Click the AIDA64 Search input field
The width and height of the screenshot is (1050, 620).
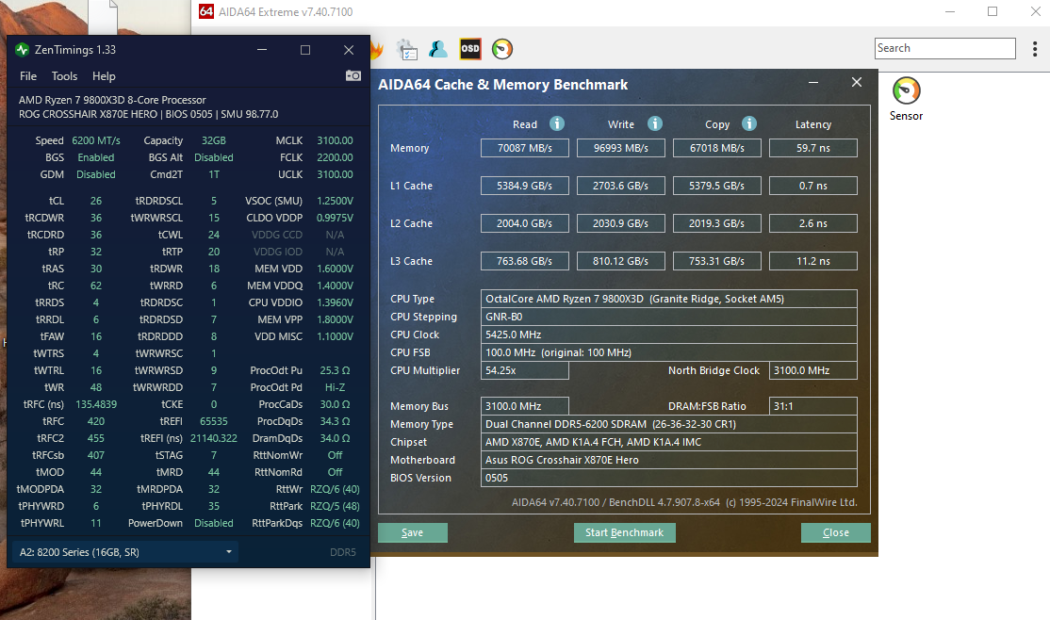[x=944, y=48]
